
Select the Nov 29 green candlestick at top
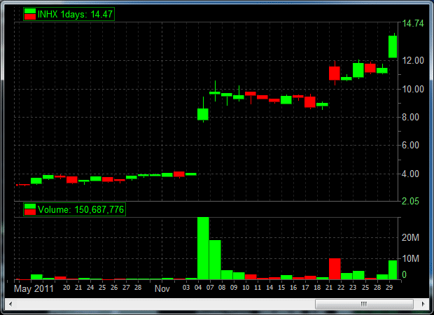(393, 46)
